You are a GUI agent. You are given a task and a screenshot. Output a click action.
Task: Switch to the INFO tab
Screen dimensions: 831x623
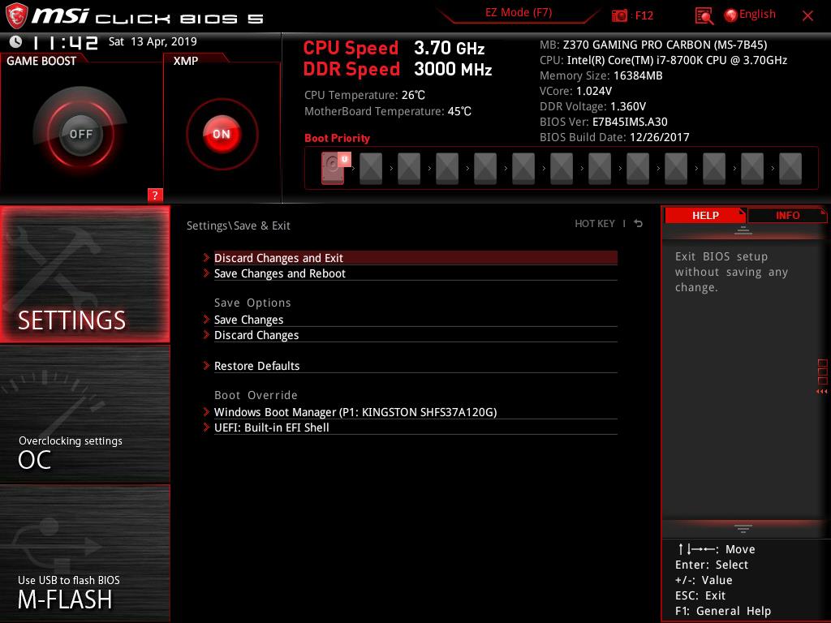[x=787, y=215]
